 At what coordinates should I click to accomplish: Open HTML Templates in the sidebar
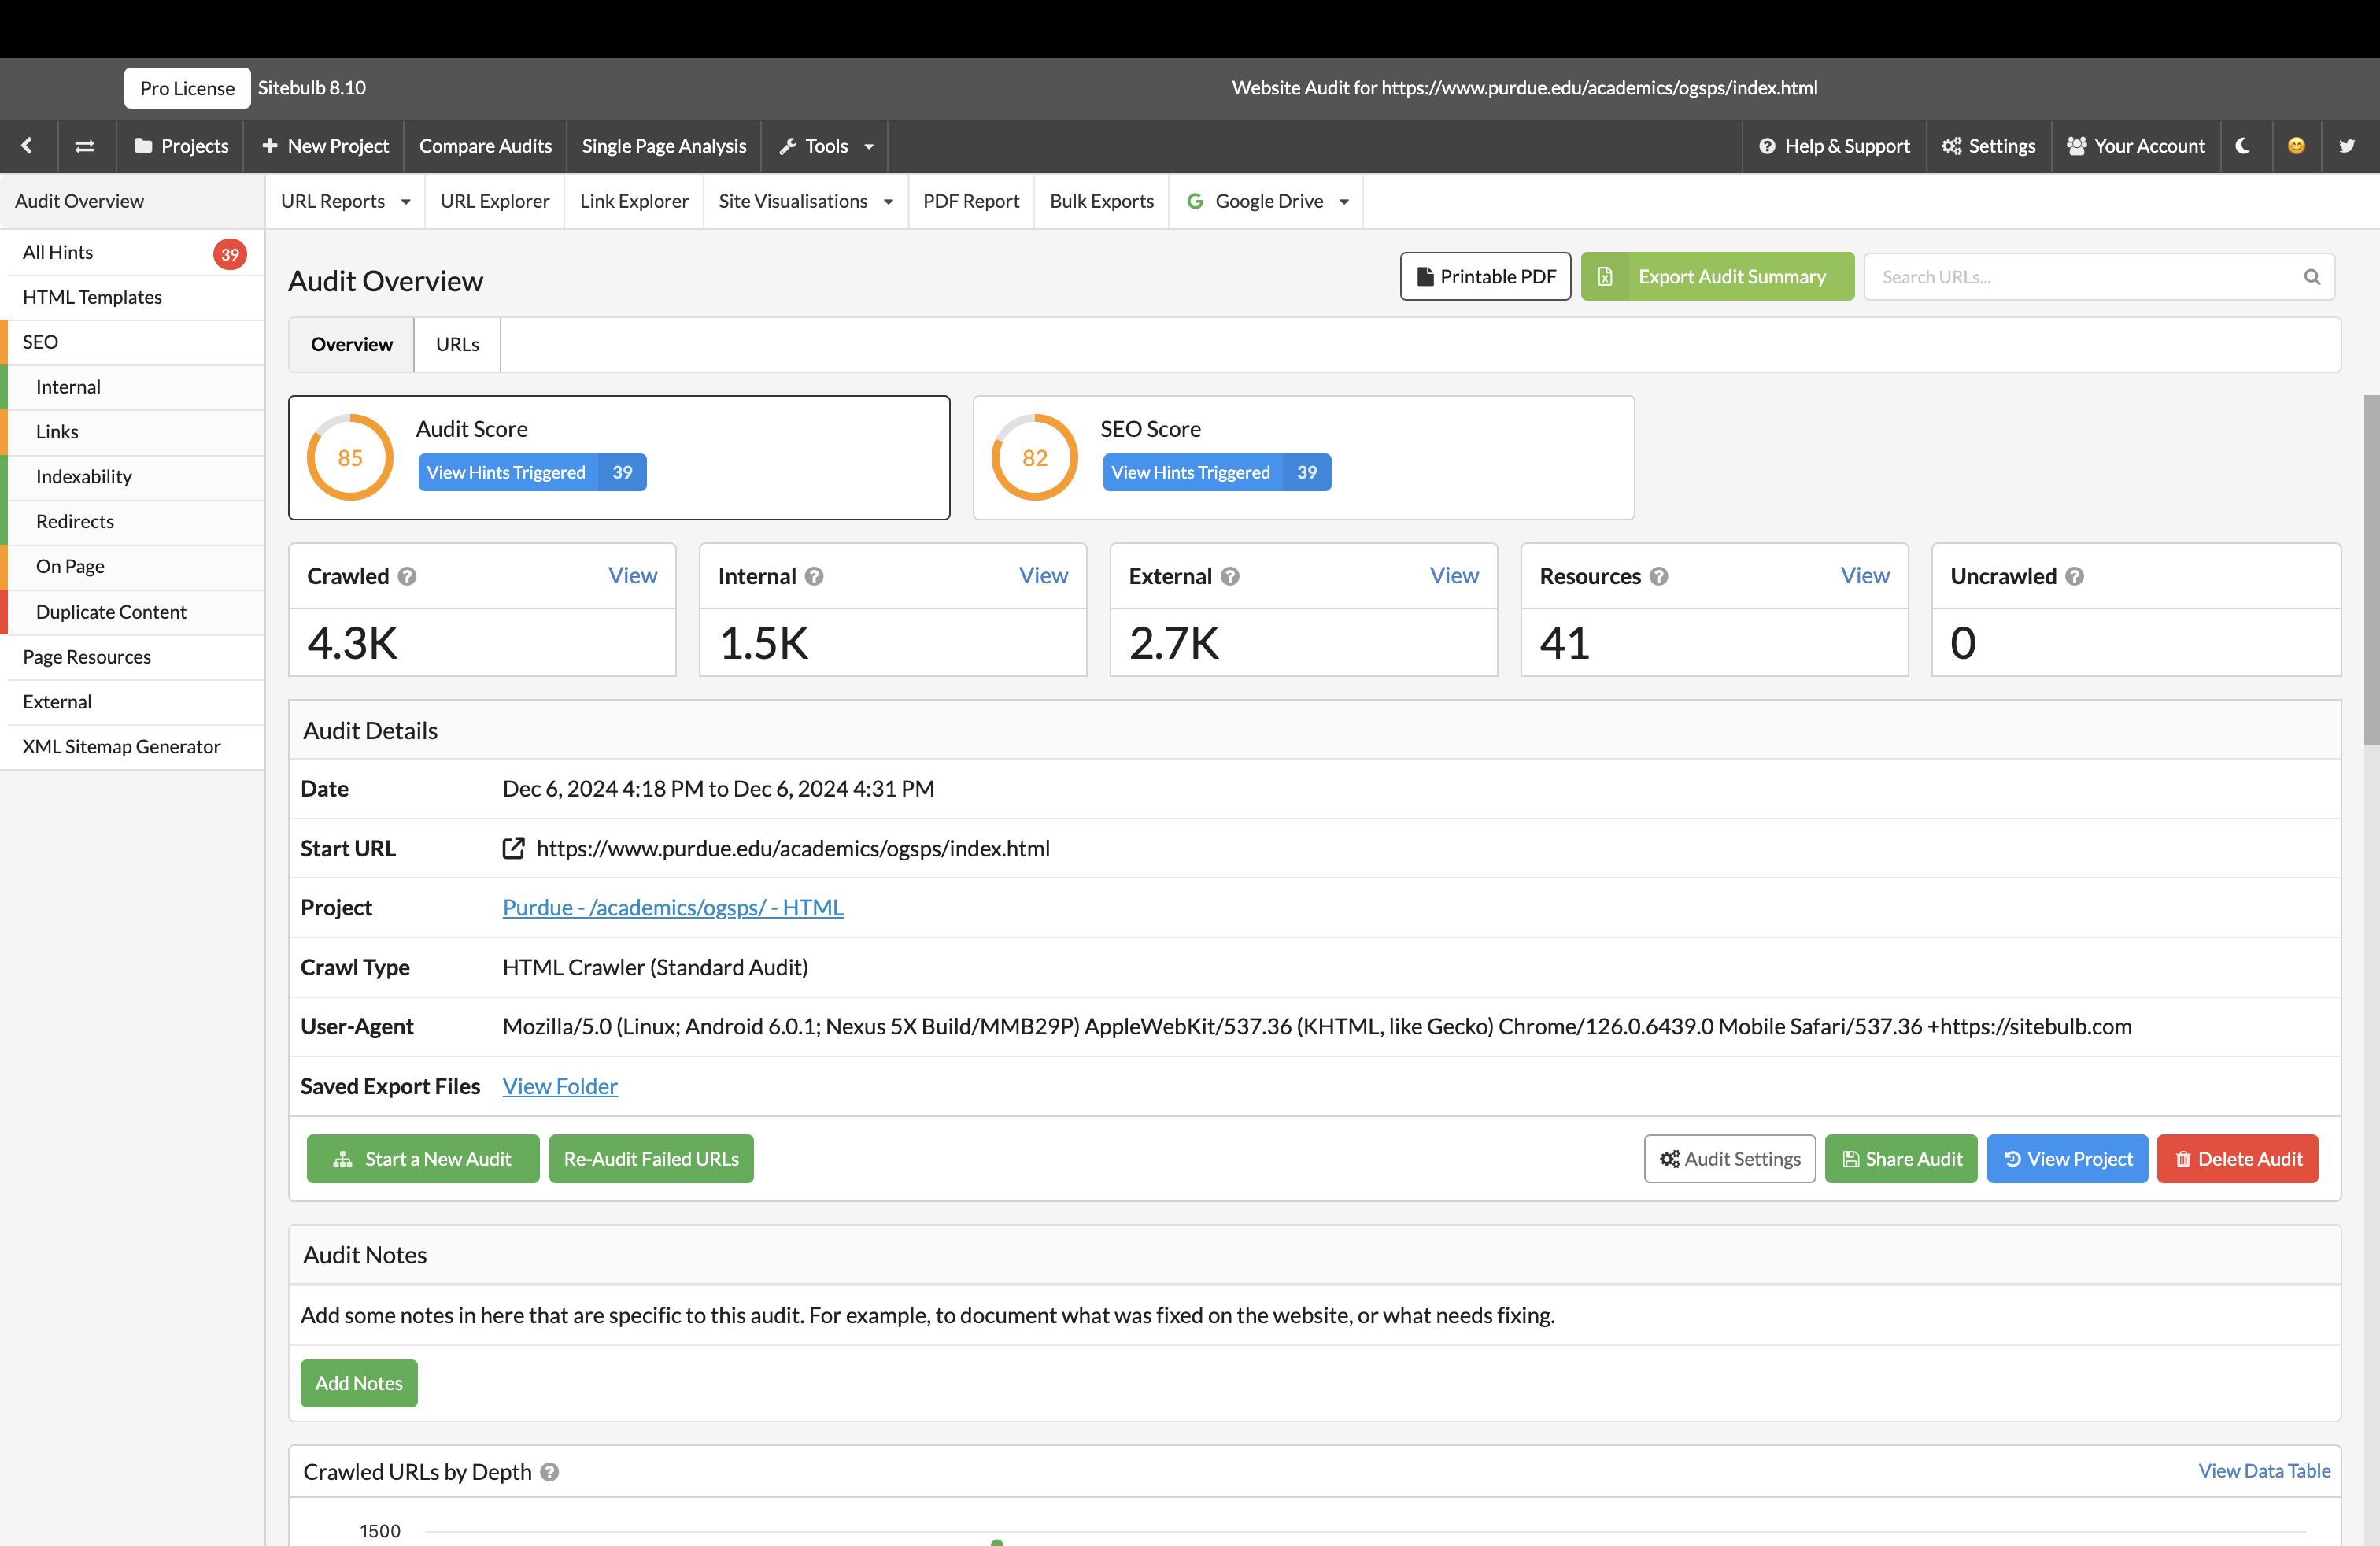click(x=132, y=297)
